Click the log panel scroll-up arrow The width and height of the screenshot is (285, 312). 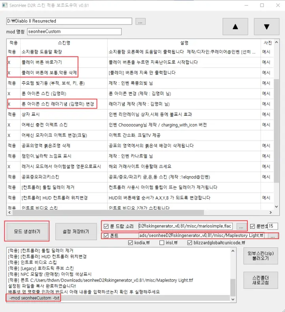(x=233, y=251)
